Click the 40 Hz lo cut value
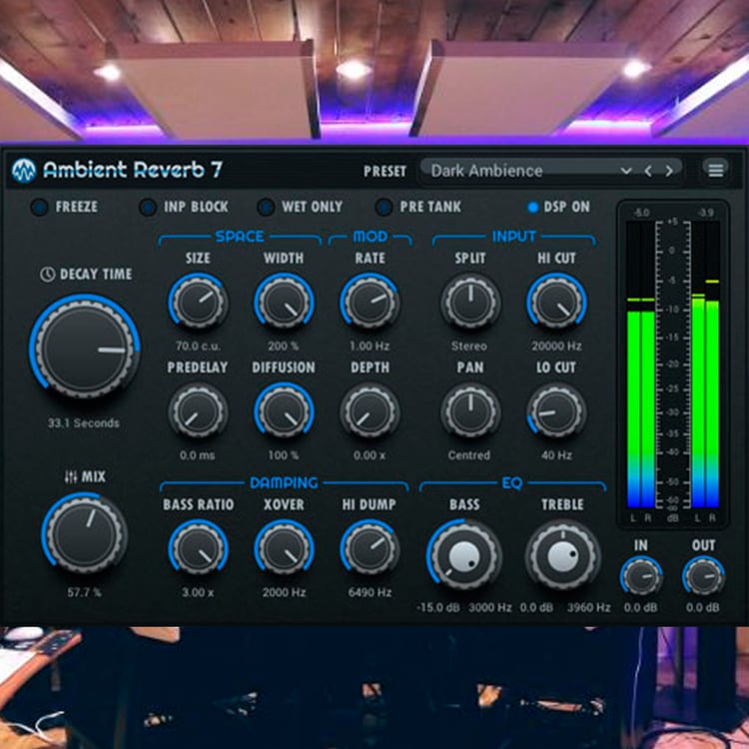 (x=556, y=455)
